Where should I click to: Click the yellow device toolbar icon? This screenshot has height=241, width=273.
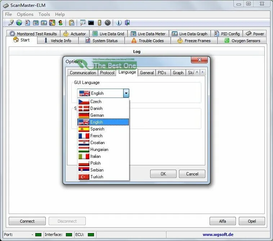point(99,23)
